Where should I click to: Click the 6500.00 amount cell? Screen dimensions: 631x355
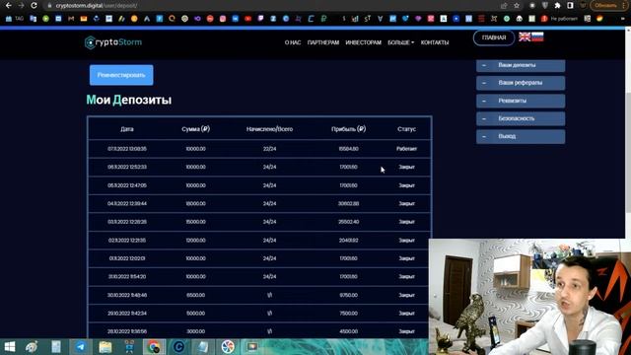click(x=195, y=295)
